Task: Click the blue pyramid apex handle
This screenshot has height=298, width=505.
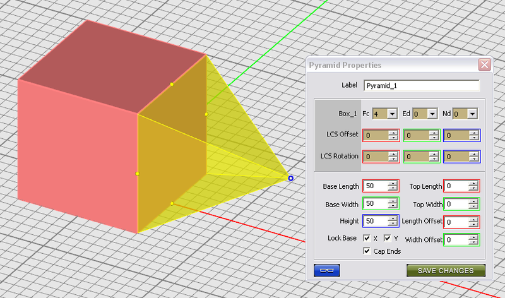Action: pyautogui.click(x=290, y=179)
